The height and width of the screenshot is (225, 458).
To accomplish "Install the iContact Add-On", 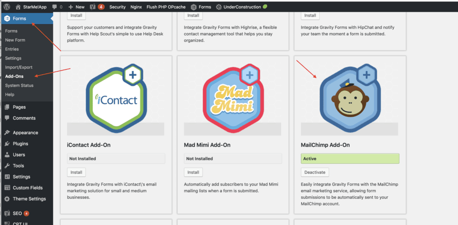I will coord(76,172).
